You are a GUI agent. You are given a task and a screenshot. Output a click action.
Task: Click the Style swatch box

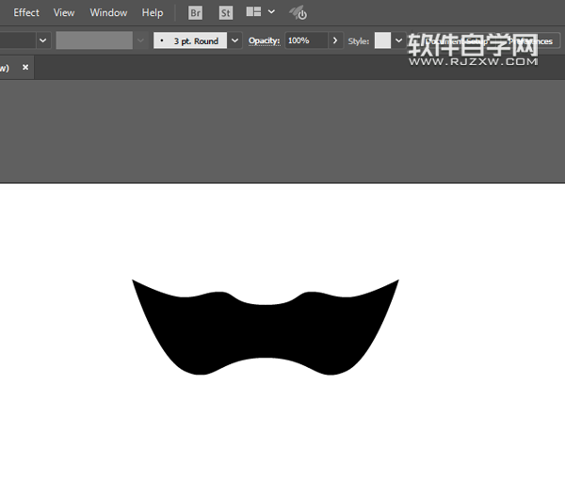[x=382, y=41]
